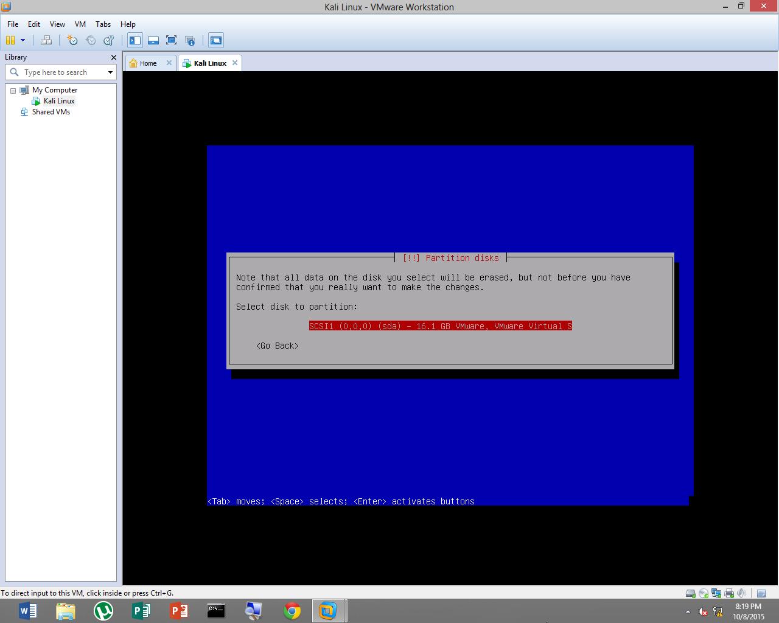Viewport: 779px width, 623px height.
Task: Collapse the My Computer tree node
Action: [x=13, y=90]
